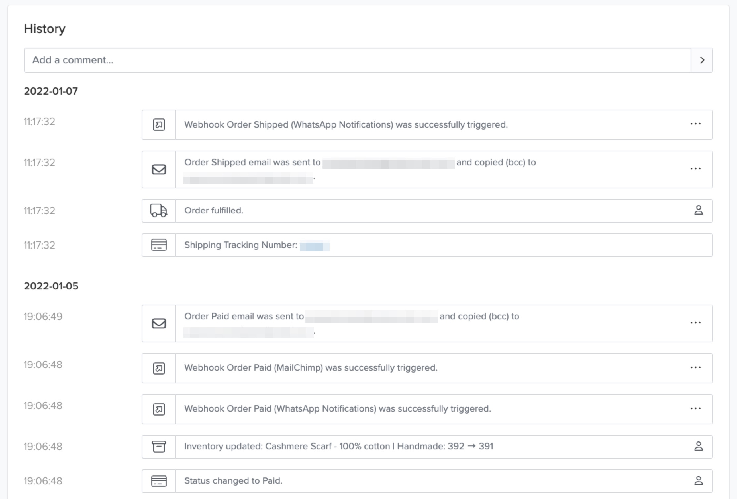Open options for MailChimp webhook entry
The width and height of the screenshot is (737, 499).
[x=695, y=368]
